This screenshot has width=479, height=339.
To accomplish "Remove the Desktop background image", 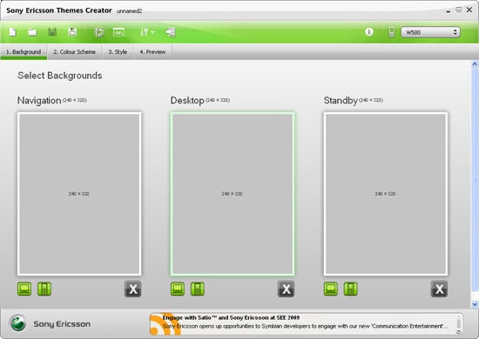I will tap(286, 289).
